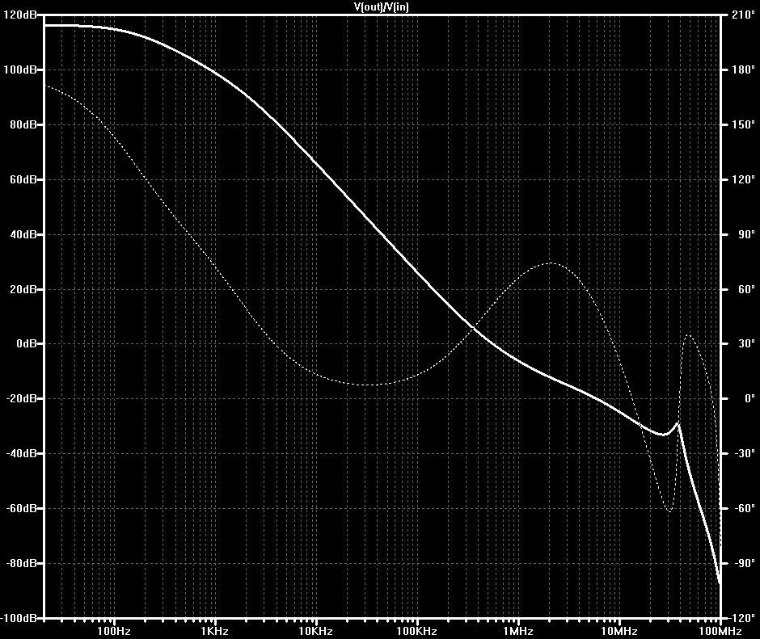Click the dotted phase curve dip near -60°
Viewport: 760px width, 639px height.
(669, 511)
